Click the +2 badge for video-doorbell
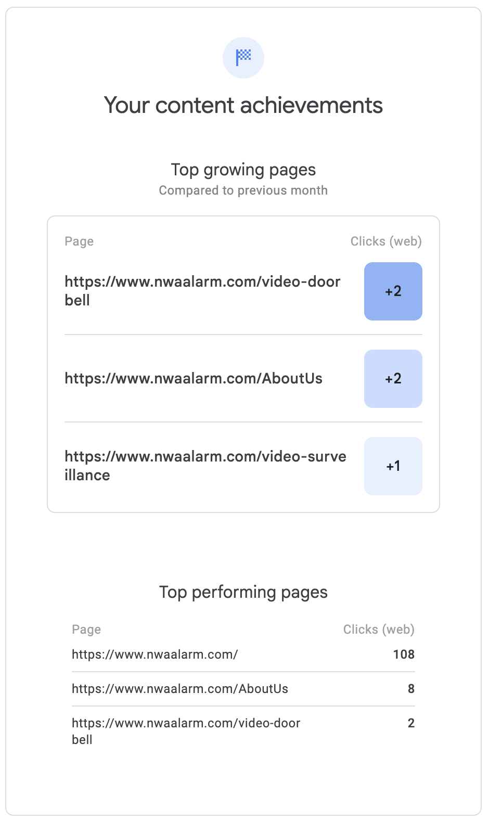Screen dimensions: 489x821 393,291
